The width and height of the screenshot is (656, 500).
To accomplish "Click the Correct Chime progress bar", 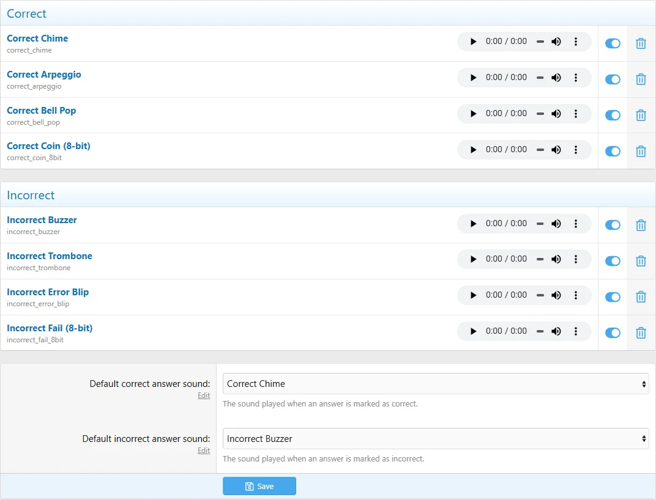I will tap(540, 42).
